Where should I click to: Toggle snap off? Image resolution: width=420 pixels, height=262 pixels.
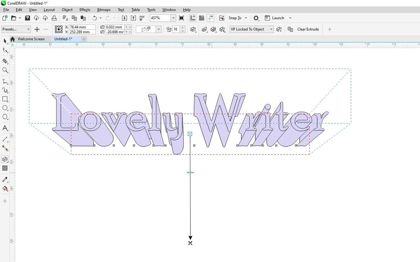(222, 18)
